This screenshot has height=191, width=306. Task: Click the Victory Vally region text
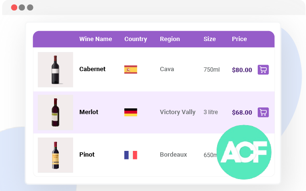pyautogui.click(x=177, y=112)
